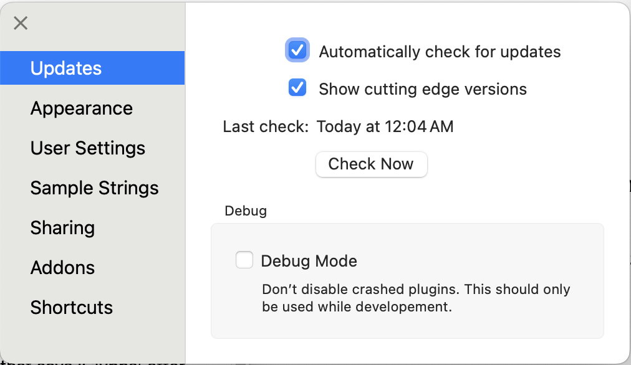Image resolution: width=631 pixels, height=365 pixels.
Task: Close the preferences window with the X
Action: point(21,23)
